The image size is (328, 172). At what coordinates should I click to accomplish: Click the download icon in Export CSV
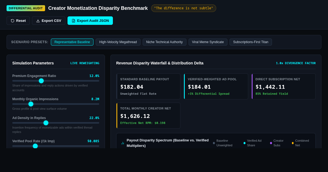pos(38,21)
